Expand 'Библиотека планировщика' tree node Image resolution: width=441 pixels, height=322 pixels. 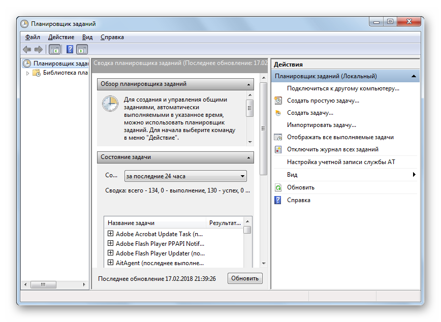point(27,73)
